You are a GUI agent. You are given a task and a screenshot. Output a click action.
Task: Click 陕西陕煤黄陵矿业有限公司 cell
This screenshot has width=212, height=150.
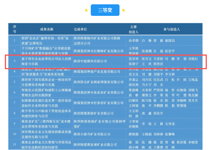(x=93, y=113)
